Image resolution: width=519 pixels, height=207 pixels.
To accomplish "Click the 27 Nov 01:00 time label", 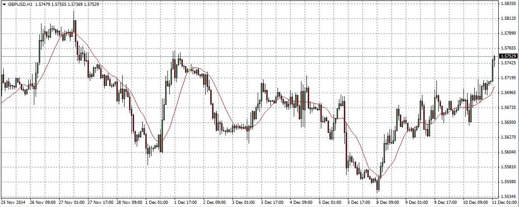I will click(72, 202).
